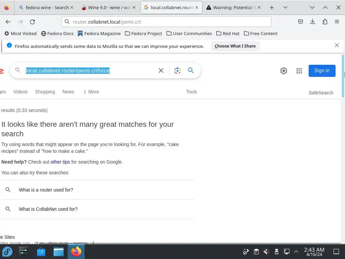Image resolution: width=345 pixels, height=259 pixels.
Task: Open a new tab with the plus button
Action: click(272, 7)
